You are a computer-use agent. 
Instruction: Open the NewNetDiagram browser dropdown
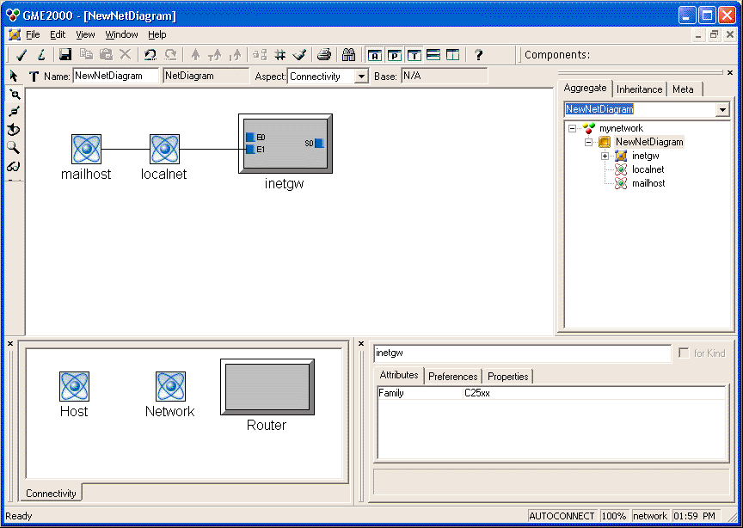click(722, 109)
